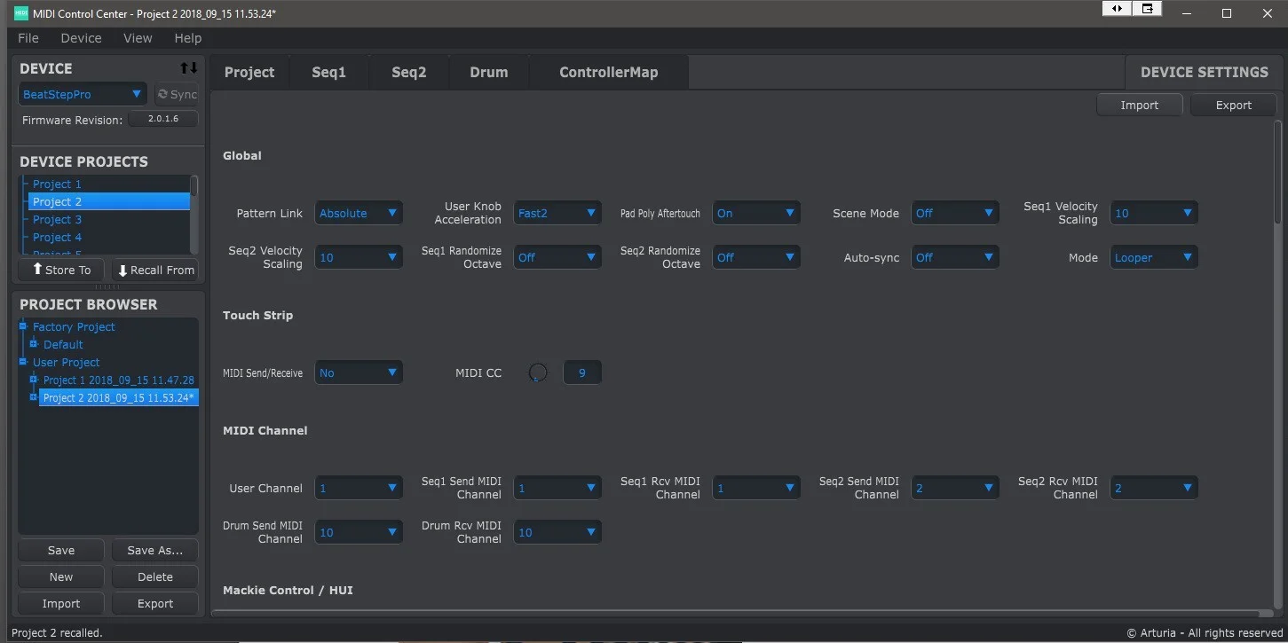Screen dimensions: 1288x643
Task: Open the Seq1 Velocity Scaling dropdown
Action: pyautogui.click(x=1154, y=213)
